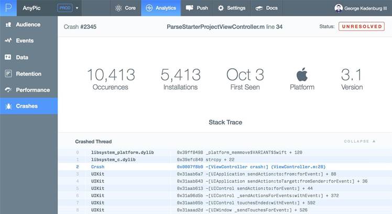
Task: Open the Performance sidebar item
Action: coord(32,90)
